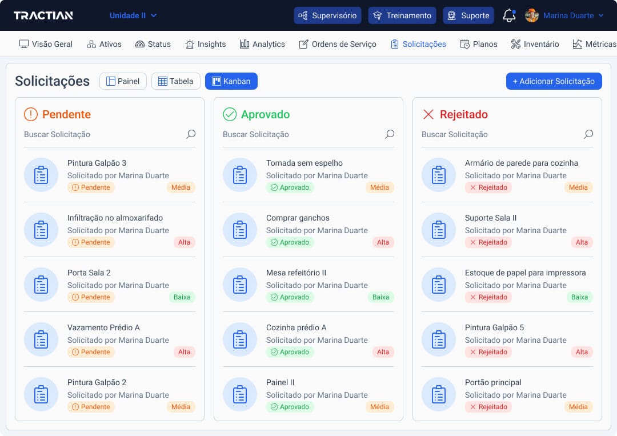Viewport: 617px width, 436px height.
Task: Click Alta badge on Vazamento Prédio A
Action: coord(184,352)
